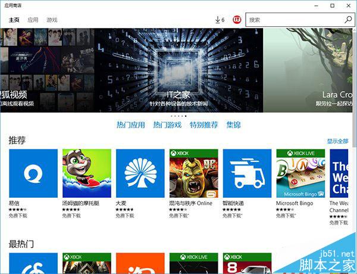Viewport: 357px width, 274px height.
Task: Show all recommended apps via 显示全部
Action: click(337, 141)
